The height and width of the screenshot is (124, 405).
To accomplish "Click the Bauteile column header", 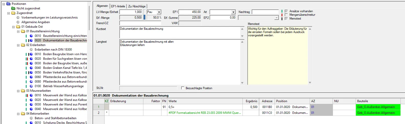I will pyautogui.click(x=378, y=101).
